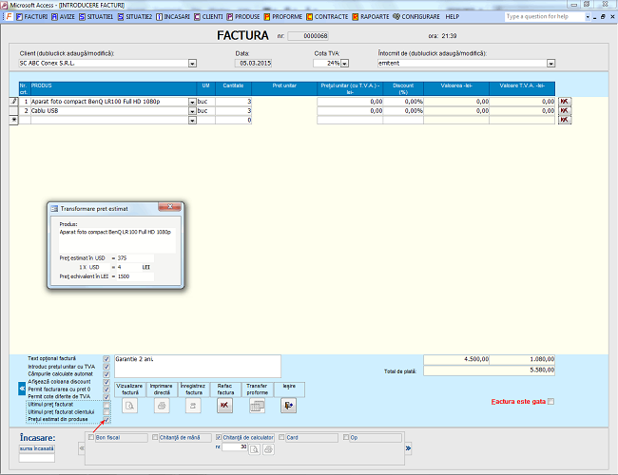Screen dimensions: 618x475
Task: Open product dropdown in the new empty row
Action: coord(192,121)
